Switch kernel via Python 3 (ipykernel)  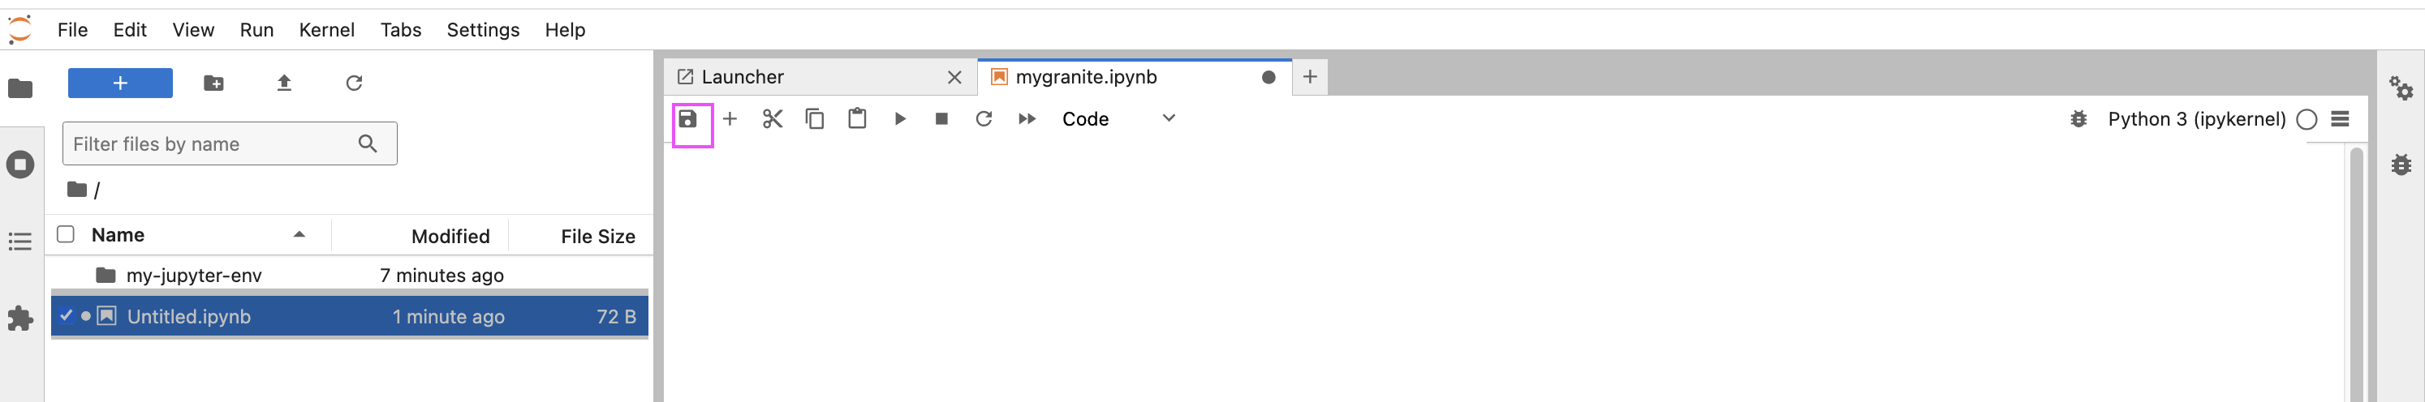[2196, 119]
